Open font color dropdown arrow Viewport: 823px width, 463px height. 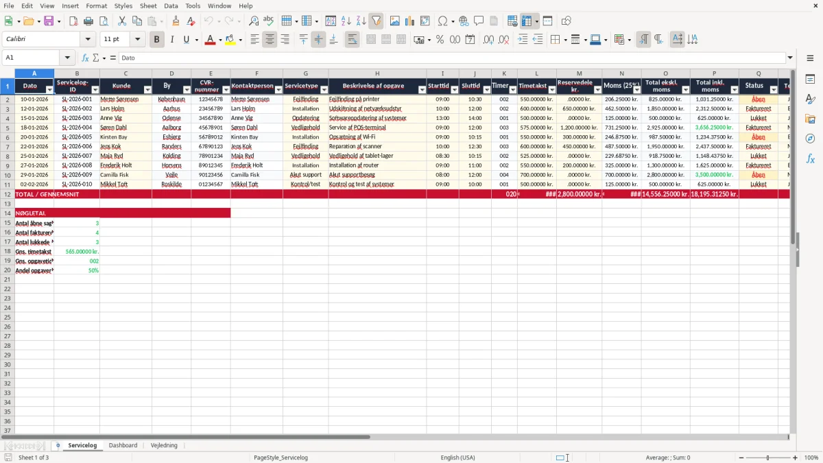pyautogui.click(x=219, y=40)
